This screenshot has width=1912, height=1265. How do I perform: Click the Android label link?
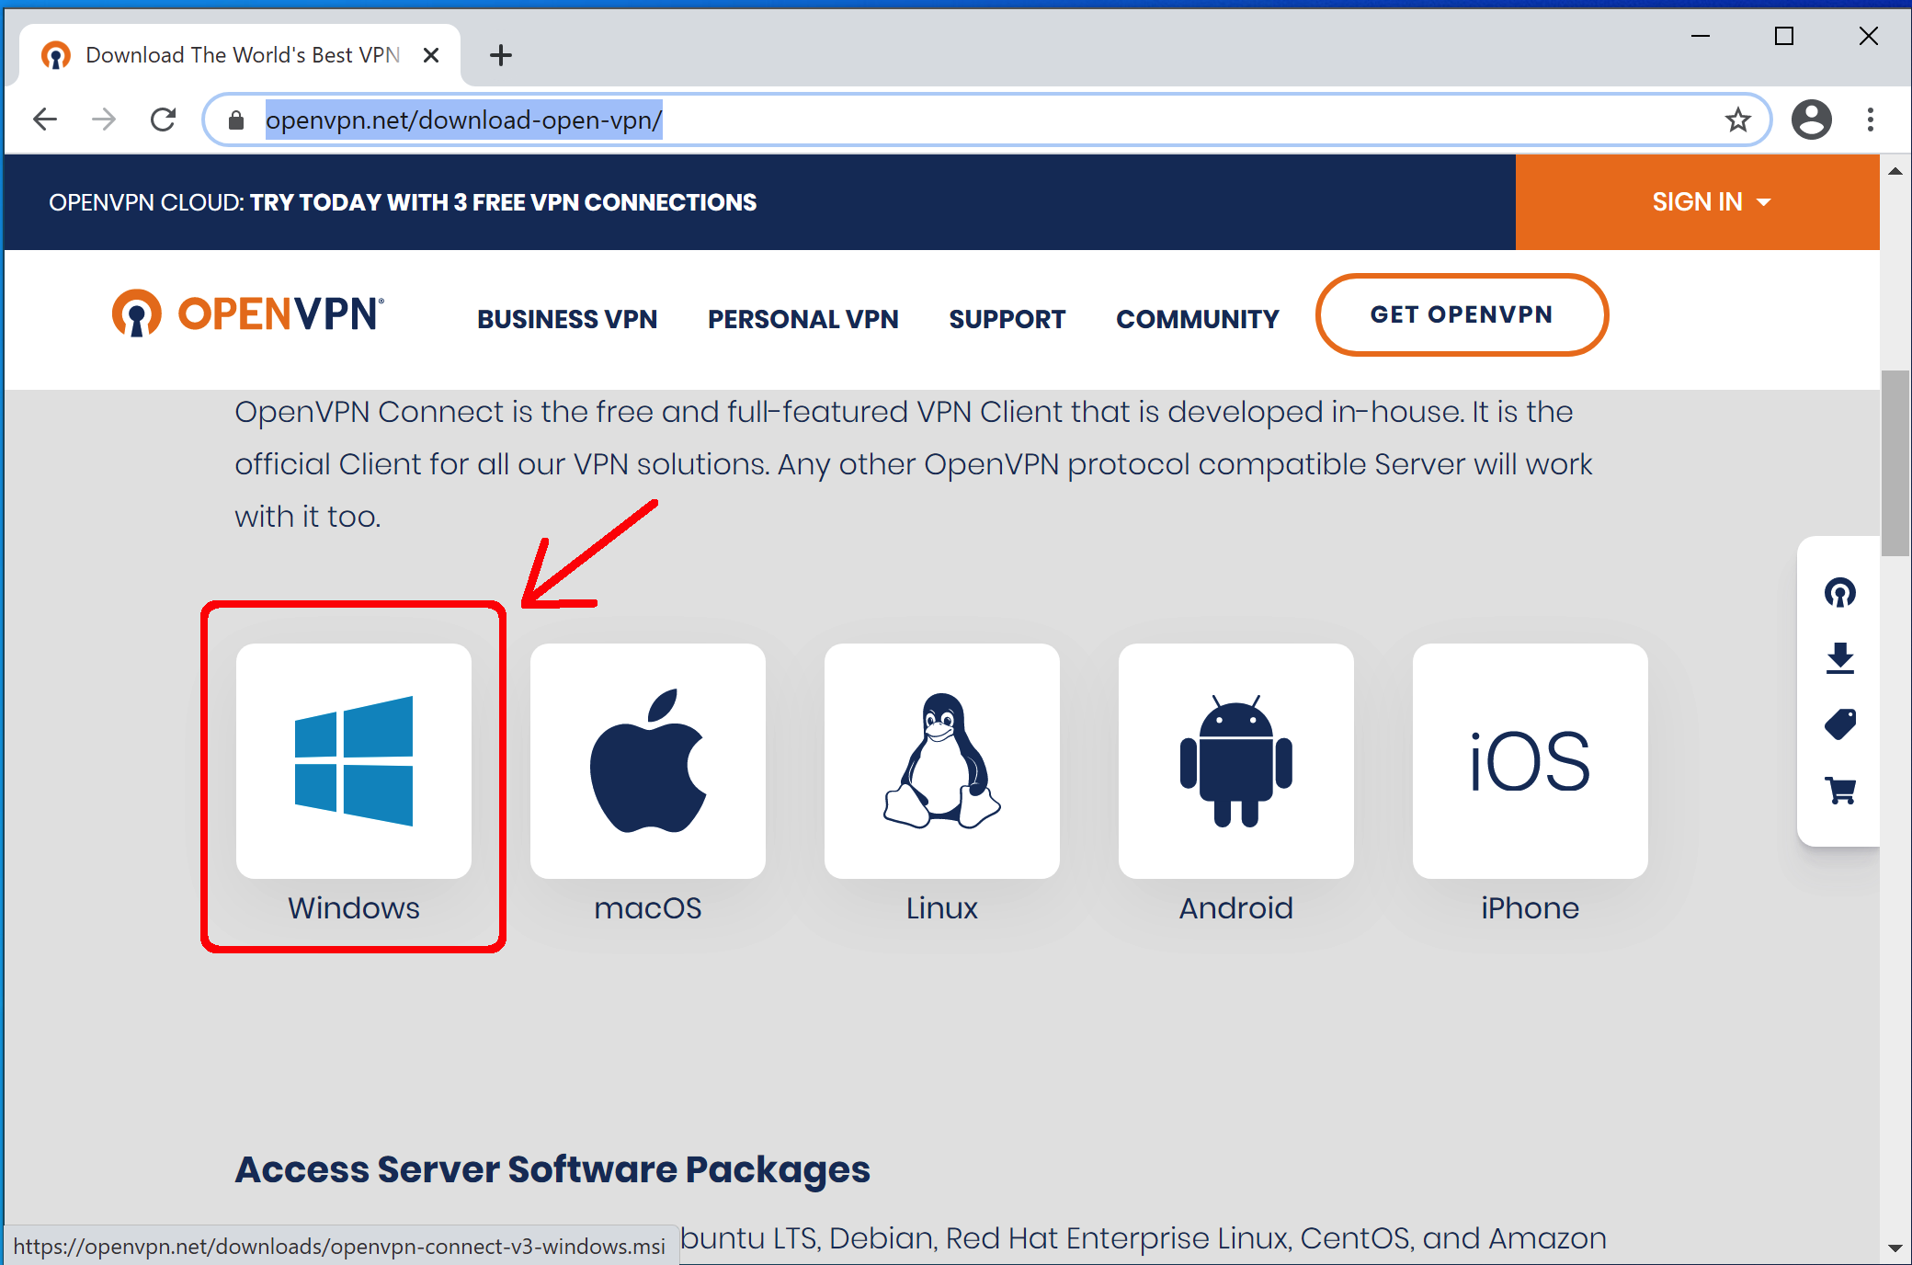1236,908
